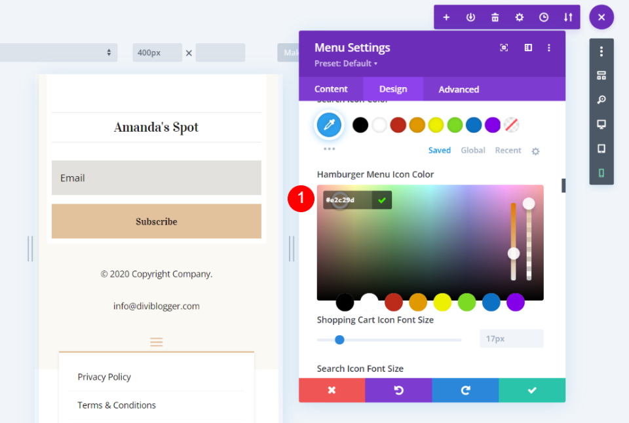Pick the black swatch in search icon palette
629x423 pixels.
pyautogui.click(x=360, y=124)
